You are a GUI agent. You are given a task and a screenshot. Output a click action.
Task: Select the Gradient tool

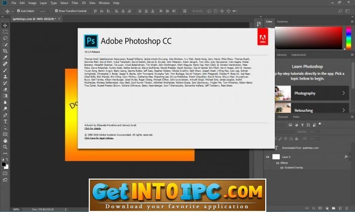pos(5,96)
